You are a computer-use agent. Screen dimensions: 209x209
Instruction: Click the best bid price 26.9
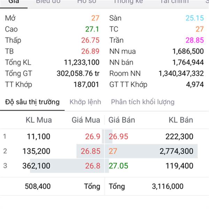[x=93, y=137]
